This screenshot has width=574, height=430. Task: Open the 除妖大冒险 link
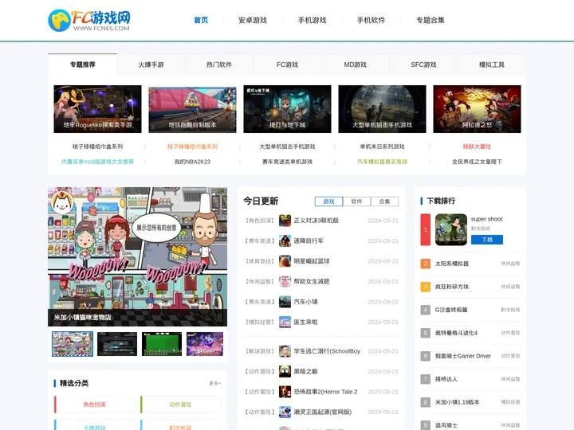point(477,147)
